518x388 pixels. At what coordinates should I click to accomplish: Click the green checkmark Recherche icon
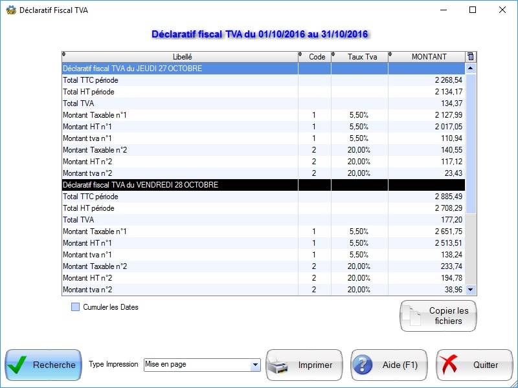click(18, 365)
